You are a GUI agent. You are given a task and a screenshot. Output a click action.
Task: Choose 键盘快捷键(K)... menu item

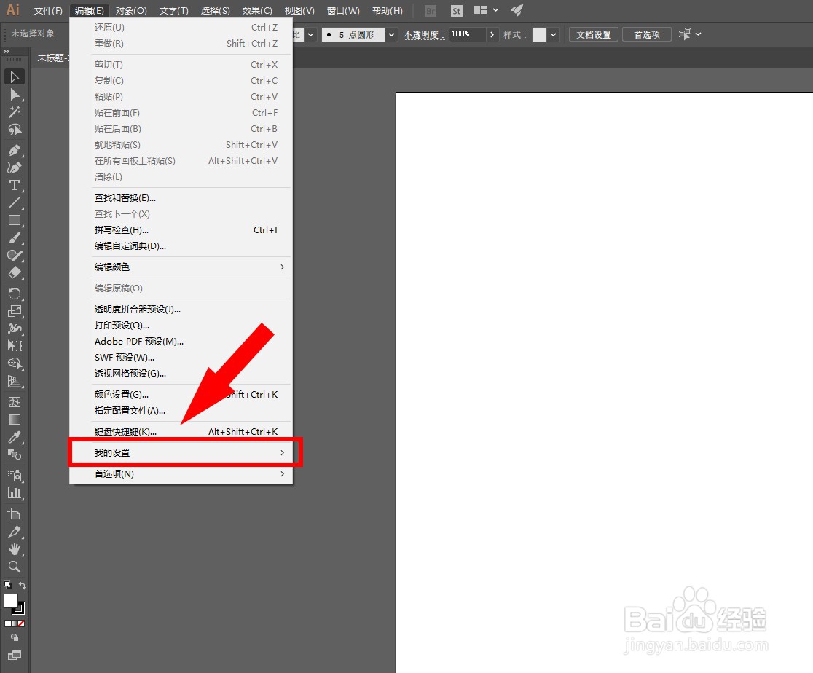coord(181,431)
